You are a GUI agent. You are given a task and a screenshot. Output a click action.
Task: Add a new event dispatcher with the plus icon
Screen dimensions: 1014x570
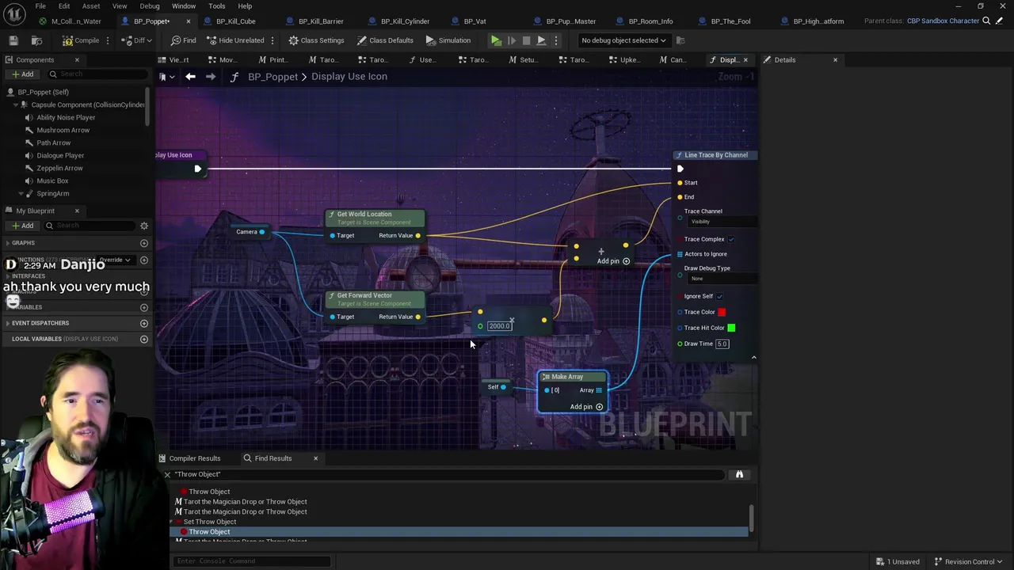(144, 323)
